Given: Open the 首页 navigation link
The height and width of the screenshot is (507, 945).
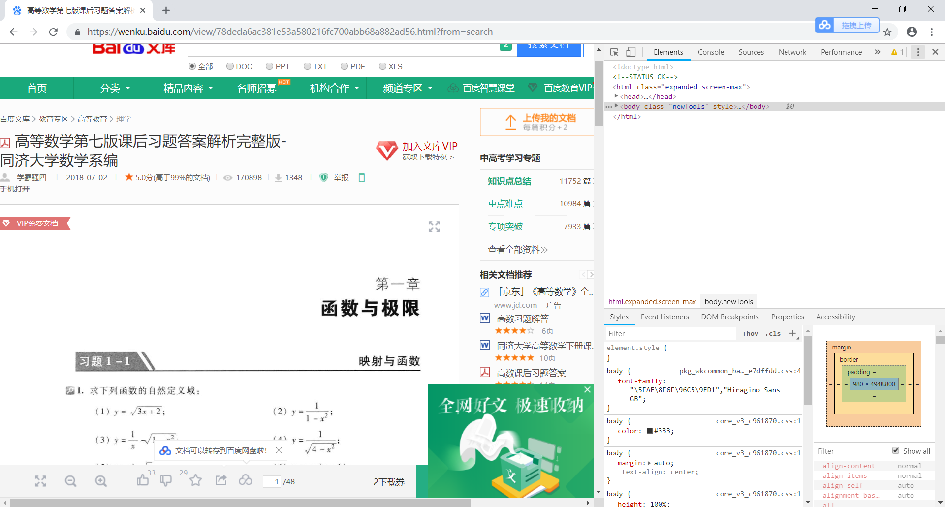Looking at the screenshot, I should tap(37, 88).
